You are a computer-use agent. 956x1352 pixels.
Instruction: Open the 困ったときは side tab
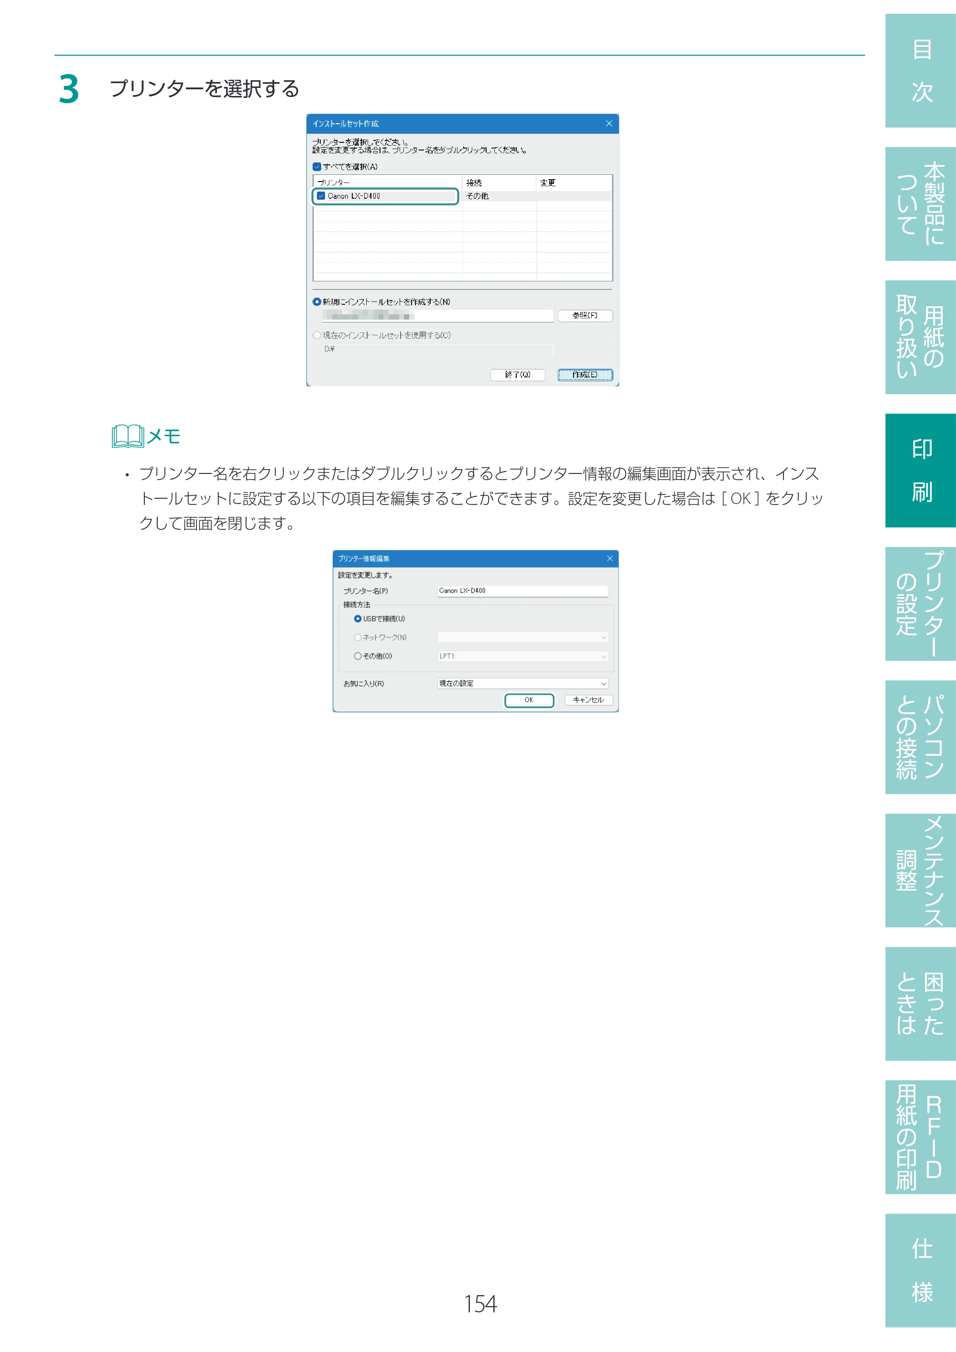tap(921, 1004)
